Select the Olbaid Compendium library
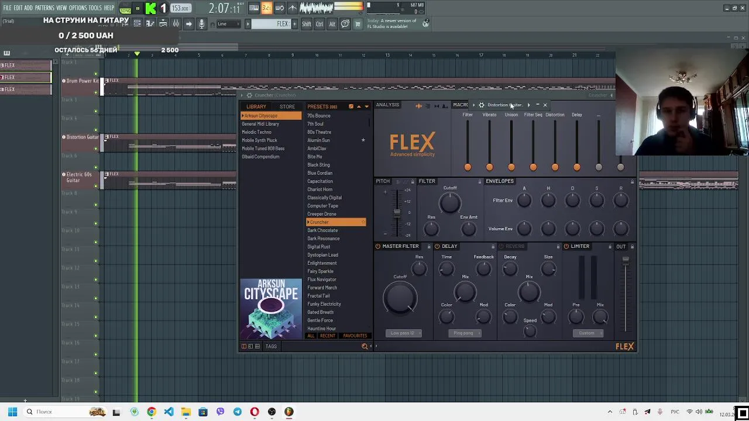This screenshot has height=421, width=749. tap(260, 157)
